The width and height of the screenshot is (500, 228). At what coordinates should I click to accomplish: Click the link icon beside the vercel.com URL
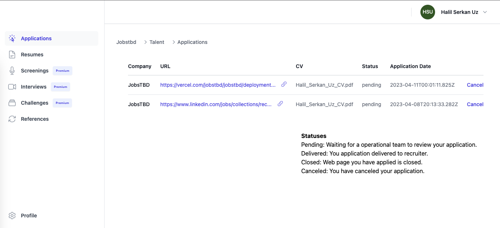pyautogui.click(x=284, y=84)
